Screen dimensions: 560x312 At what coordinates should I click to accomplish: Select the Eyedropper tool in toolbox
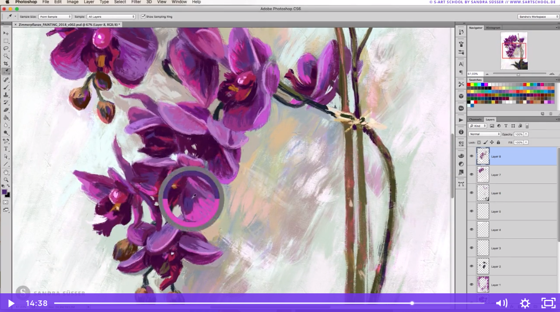tap(6, 71)
